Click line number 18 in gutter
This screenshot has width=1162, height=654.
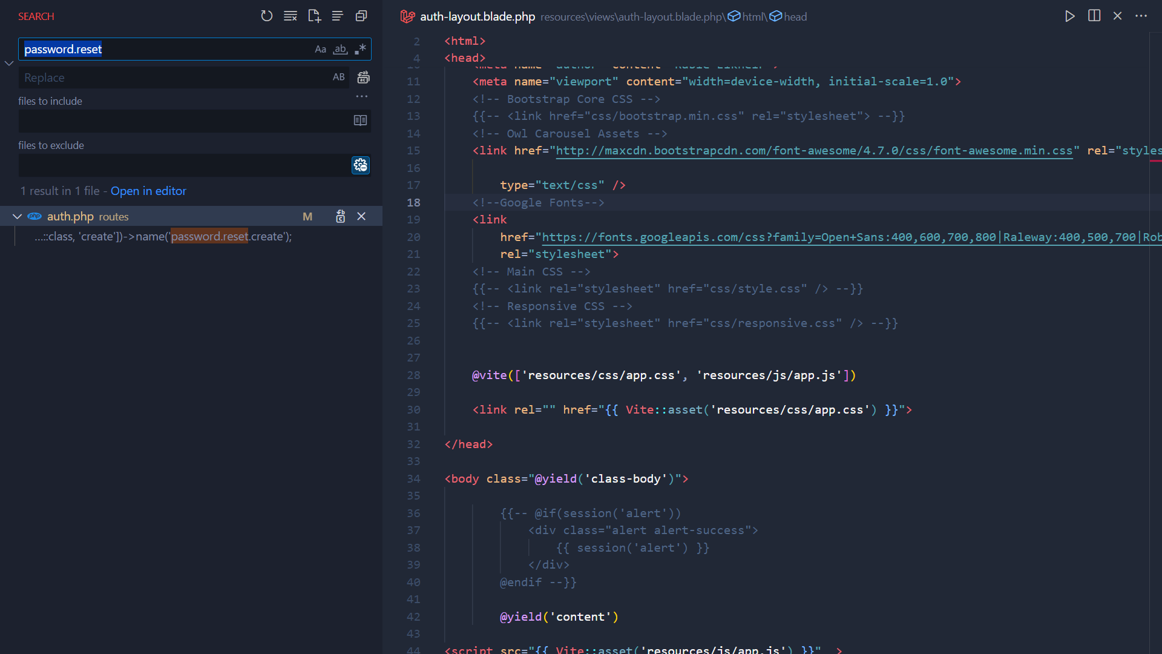(x=413, y=203)
